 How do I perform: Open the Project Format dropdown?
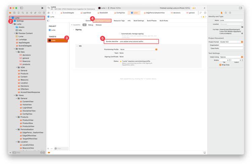231,42
